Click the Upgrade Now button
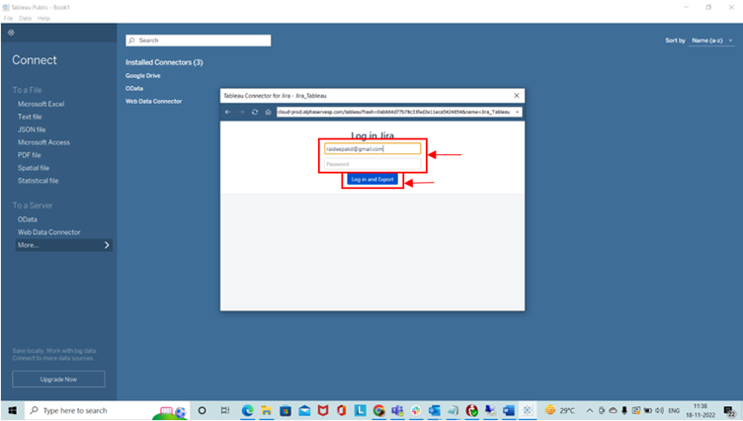This screenshot has height=421, width=743. click(58, 379)
